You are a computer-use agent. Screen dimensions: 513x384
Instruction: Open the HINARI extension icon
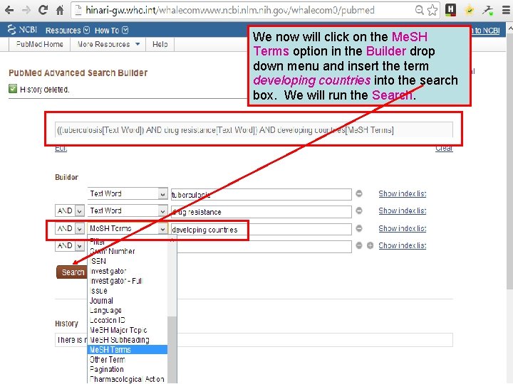pos(450,10)
